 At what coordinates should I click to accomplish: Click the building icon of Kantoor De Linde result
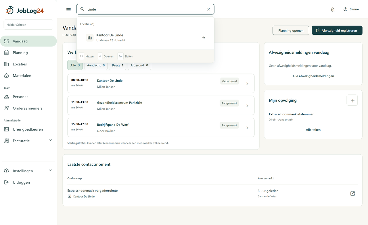[x=90, y=38]
